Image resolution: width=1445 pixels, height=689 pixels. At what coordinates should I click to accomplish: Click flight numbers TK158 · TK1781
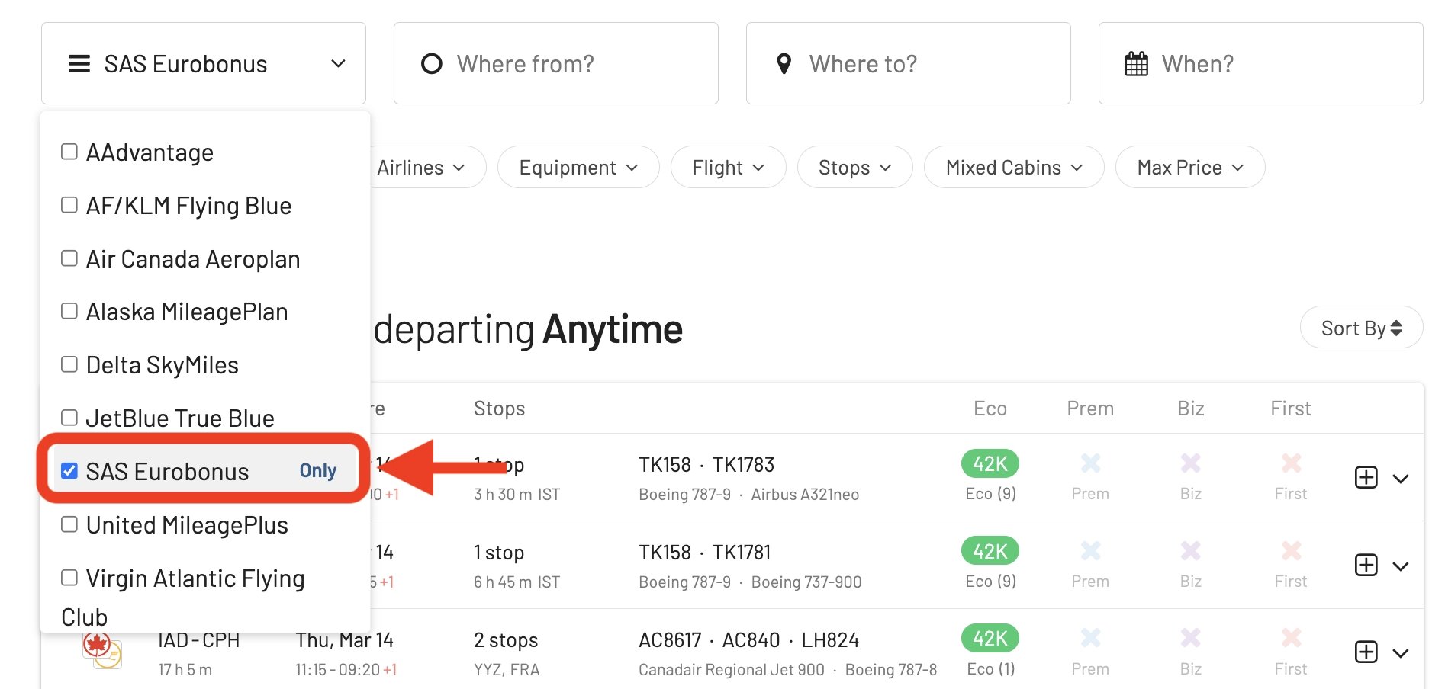tap(705, 553)
